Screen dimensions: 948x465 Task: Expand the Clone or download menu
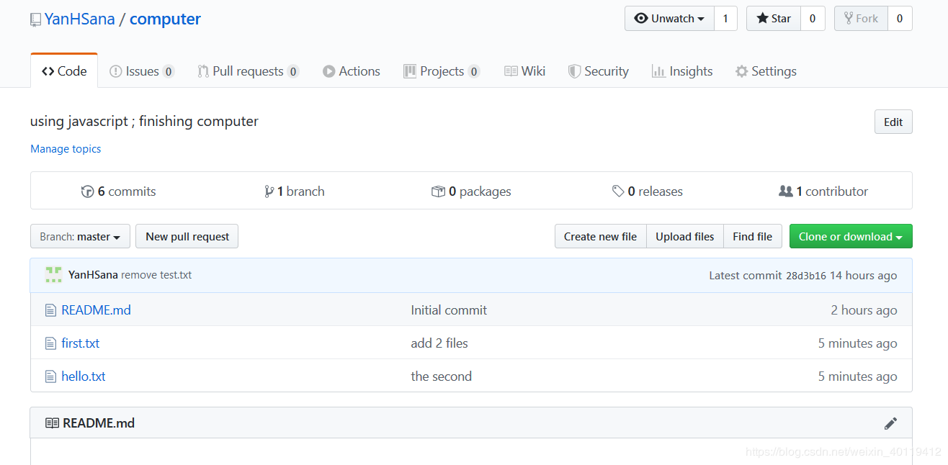(851, 236)
